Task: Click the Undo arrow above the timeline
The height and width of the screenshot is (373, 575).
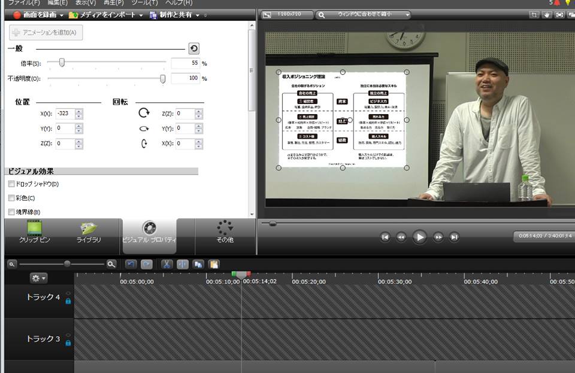Action: click(x=131, y=264)
